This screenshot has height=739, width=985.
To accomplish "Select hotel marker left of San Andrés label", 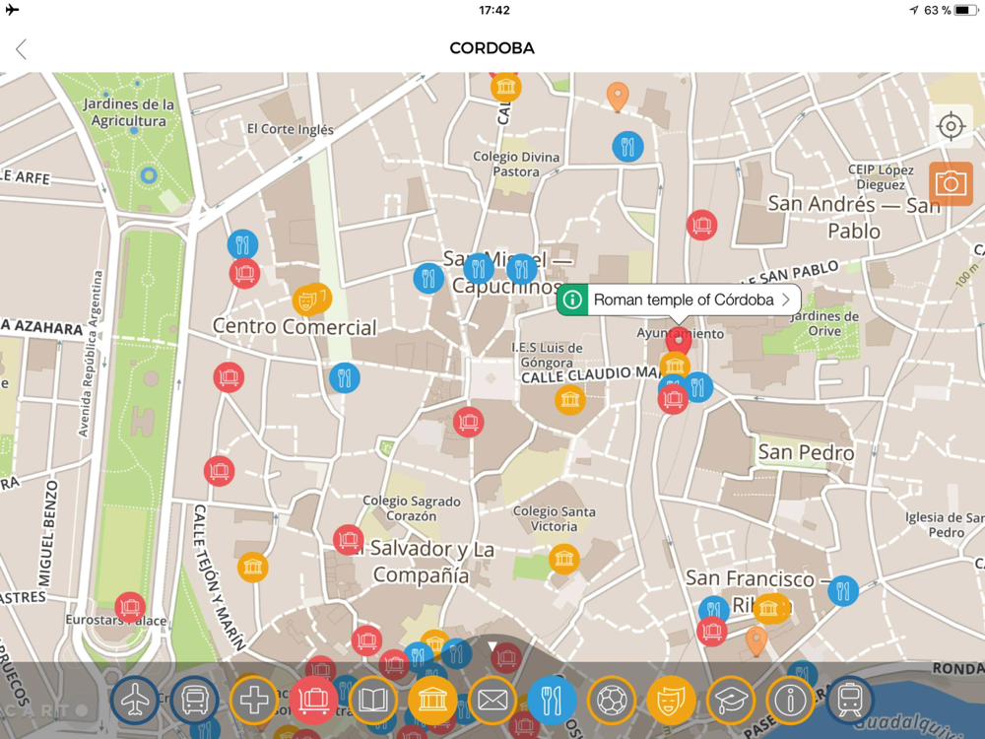I will tap(701, 225).
